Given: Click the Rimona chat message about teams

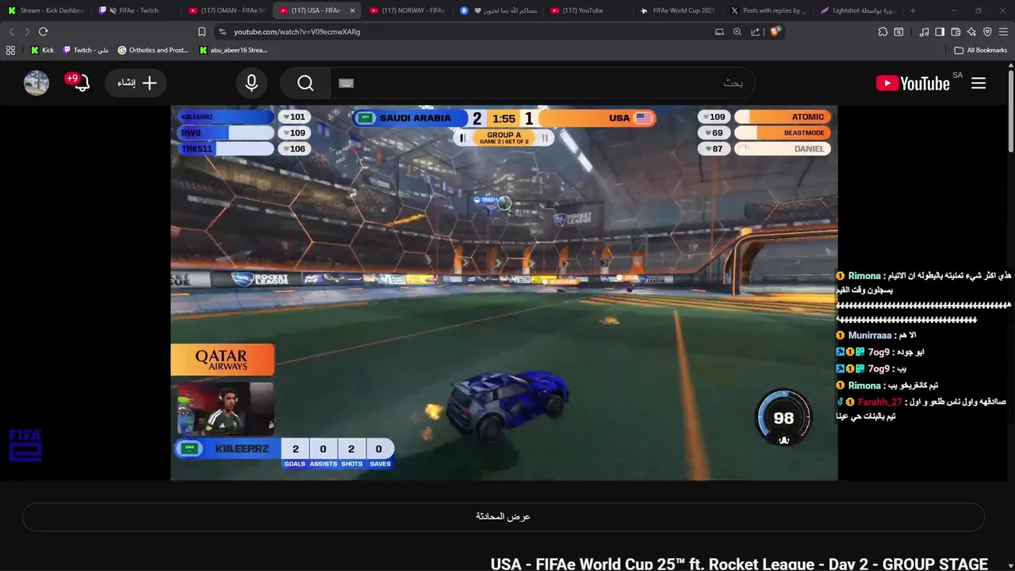Looking at the screenshot, I should (x=924, y=297).
